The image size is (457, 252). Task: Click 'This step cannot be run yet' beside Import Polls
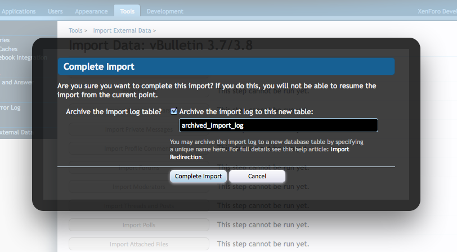pos(263,224)
